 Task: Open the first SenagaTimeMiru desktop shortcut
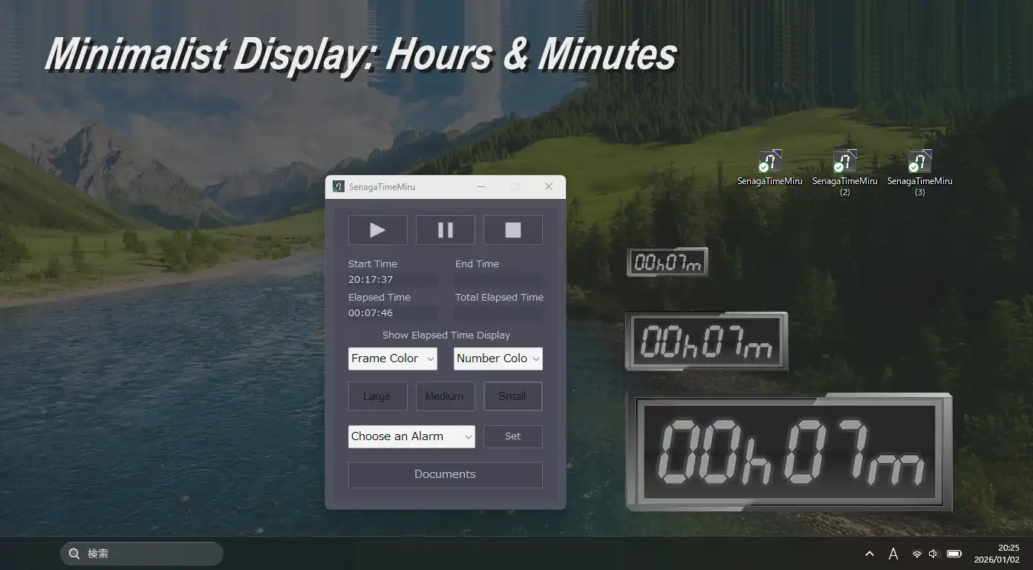[x=769, y=162]
